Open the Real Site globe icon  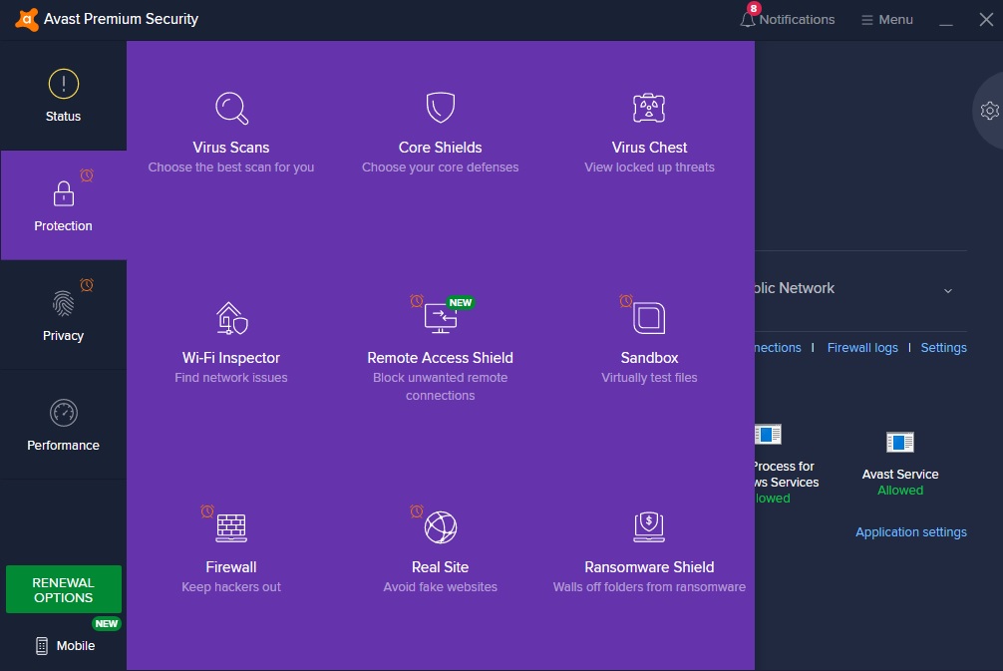tap(440, 527)
